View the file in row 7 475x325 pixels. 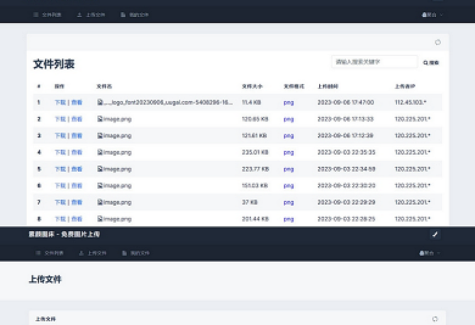[77, 202]
